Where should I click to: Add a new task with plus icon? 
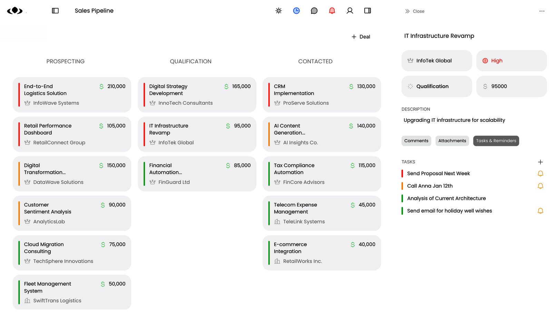(540, 162)
